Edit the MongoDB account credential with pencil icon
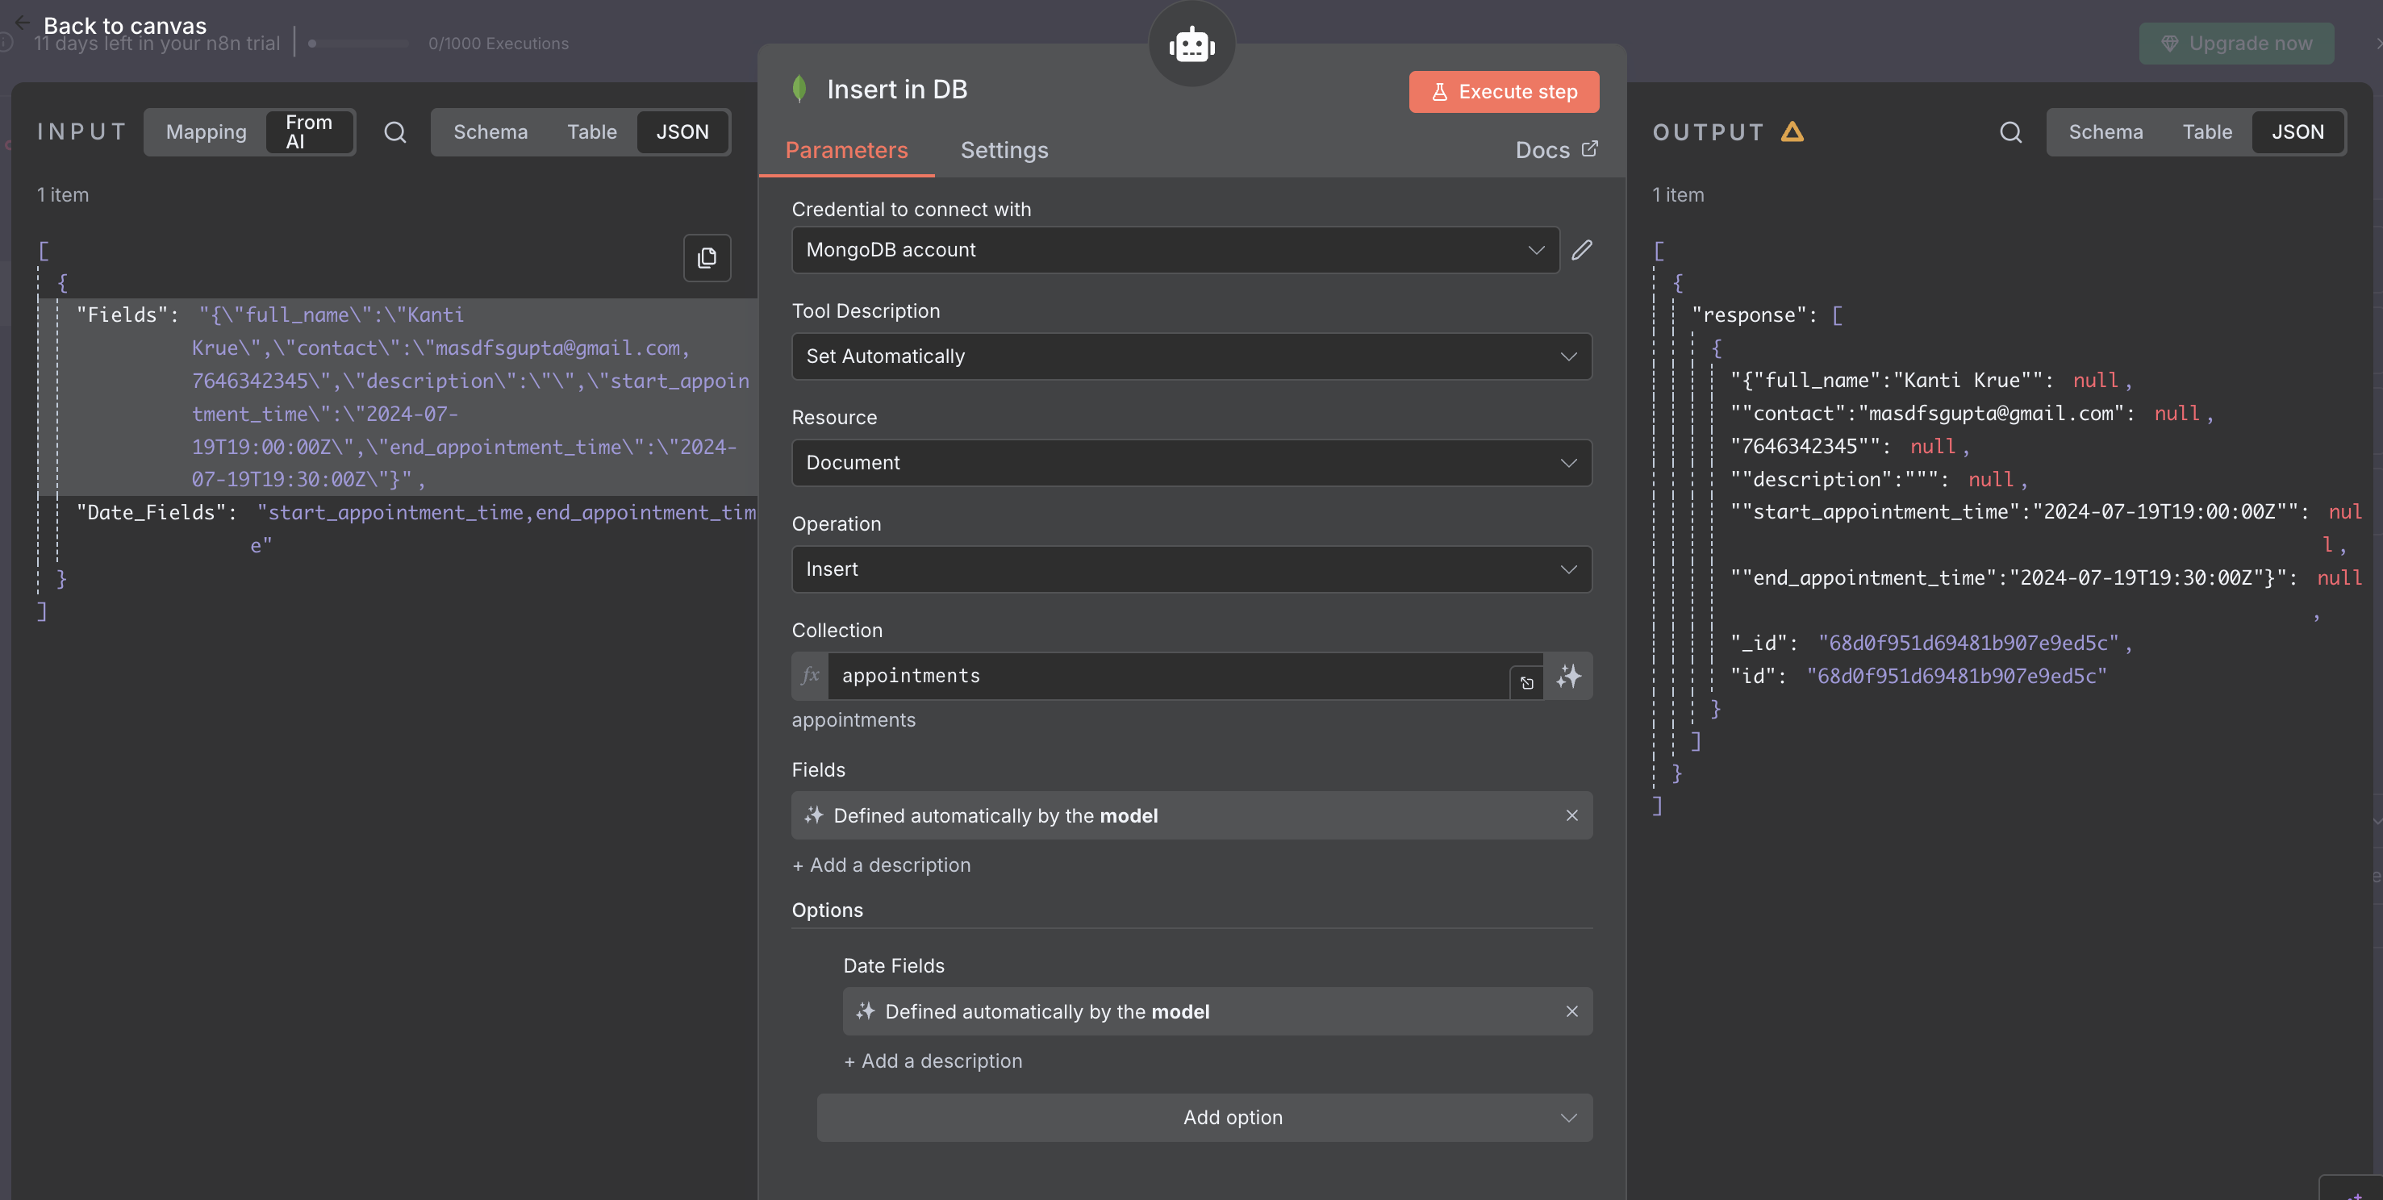This screenshot has width=2383, height=1200. click(x=1582, y=250)
